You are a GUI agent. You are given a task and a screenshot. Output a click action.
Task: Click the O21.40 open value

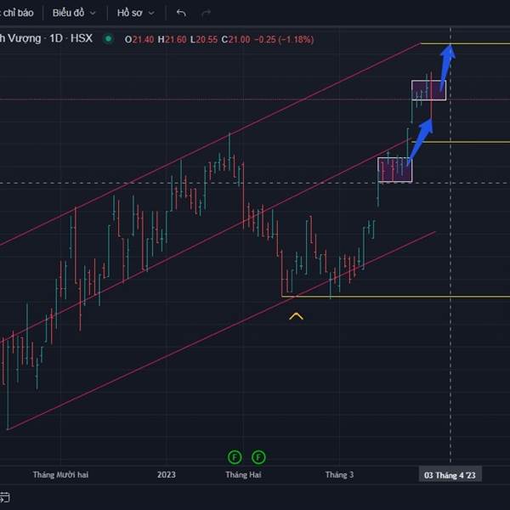(x=139, y=40)
